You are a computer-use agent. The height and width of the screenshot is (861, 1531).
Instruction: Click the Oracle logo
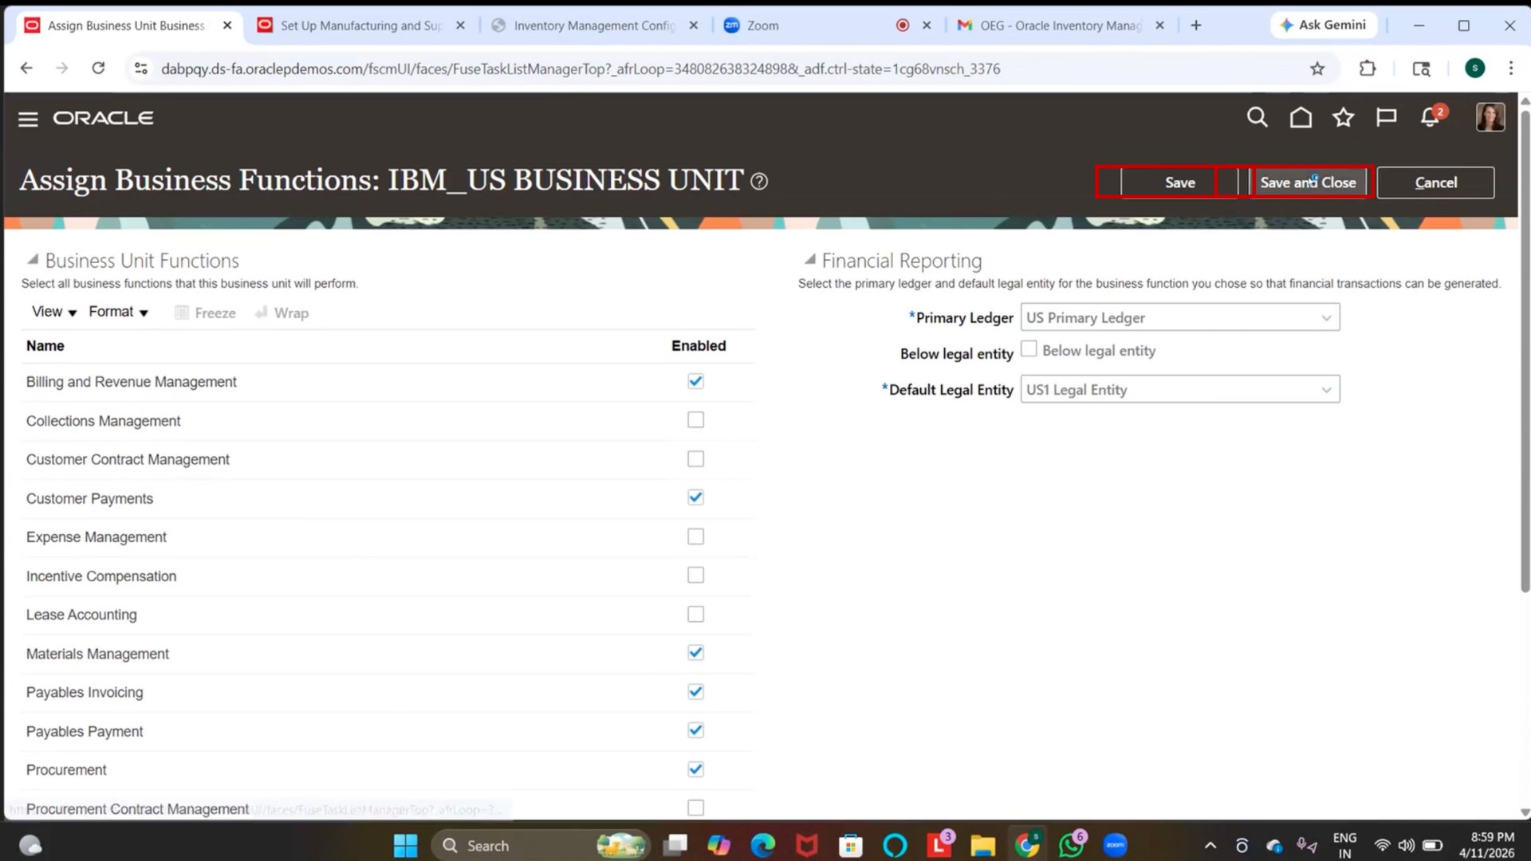(103, 118)
